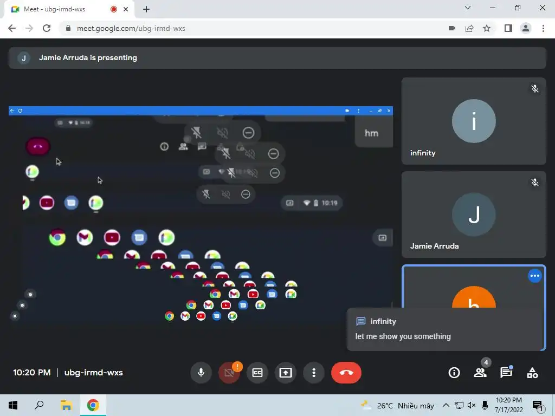Open a new browser tab
This screenshot has width=555, height=416.
coord(146,9)
